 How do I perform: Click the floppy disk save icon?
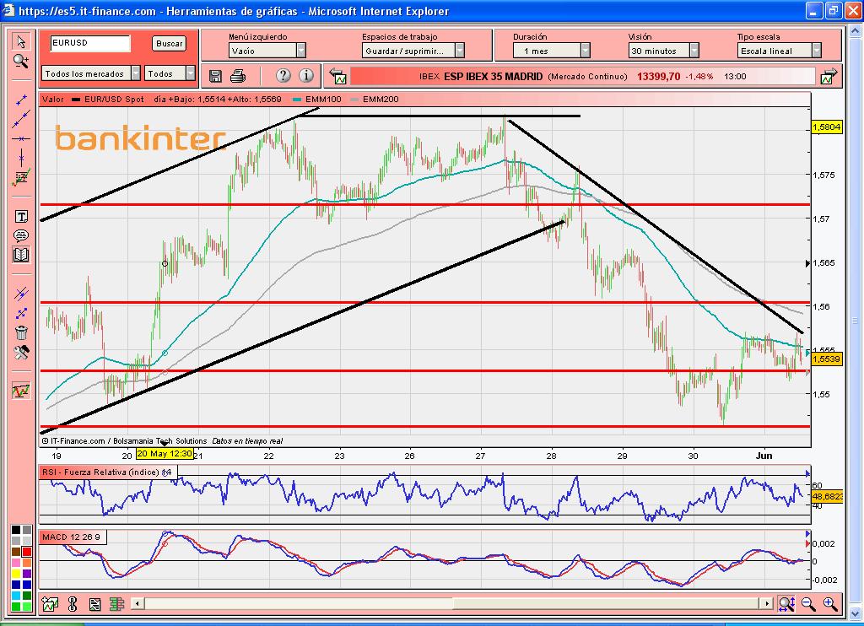tap(215, 76)
